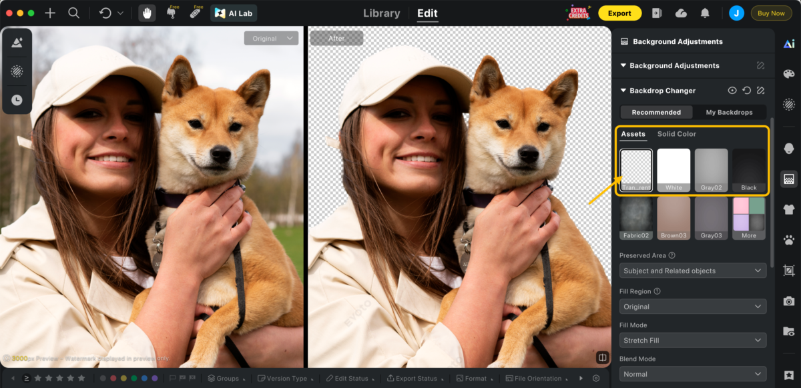Click the yellow Export button
Image resolution: width=801 pixels, height=388 pixels.
(619, 13)
